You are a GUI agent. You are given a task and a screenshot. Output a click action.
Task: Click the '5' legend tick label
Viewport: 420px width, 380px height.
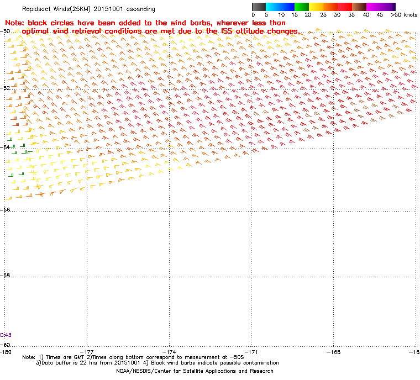tap(266, 15)
